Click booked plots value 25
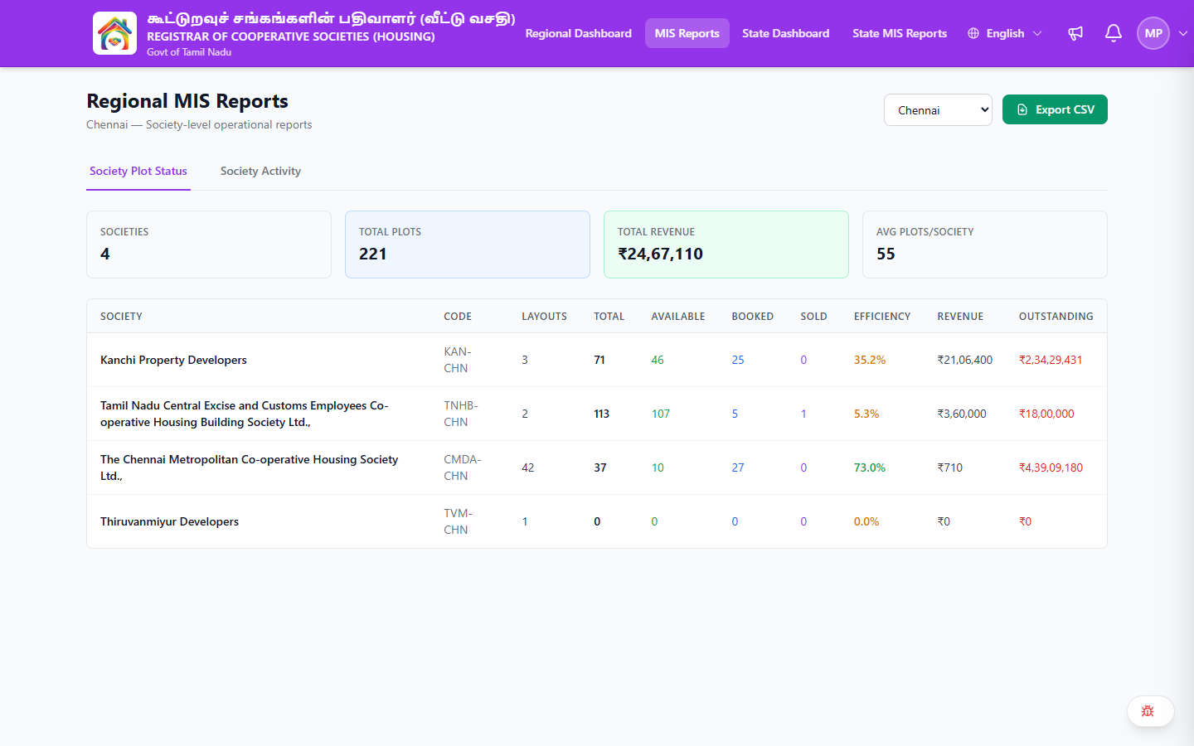The height and width of the screenshot is (746, 1194). point(738,360)
